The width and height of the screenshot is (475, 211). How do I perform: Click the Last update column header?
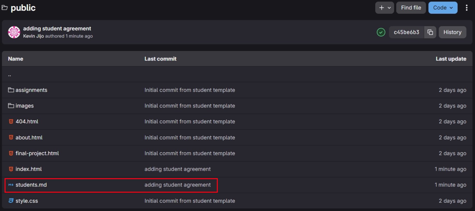click(x=451, y=59)
